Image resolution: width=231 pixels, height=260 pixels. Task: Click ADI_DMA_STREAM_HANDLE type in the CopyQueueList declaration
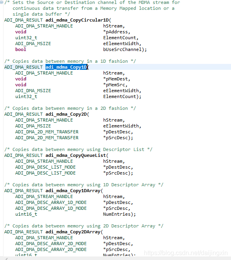click(x=44, y=161)
